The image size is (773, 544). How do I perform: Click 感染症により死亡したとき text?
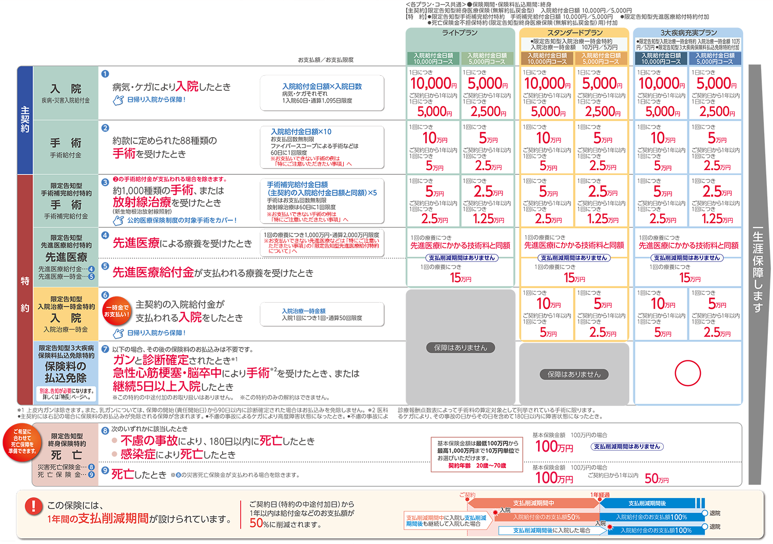[178, 454]
